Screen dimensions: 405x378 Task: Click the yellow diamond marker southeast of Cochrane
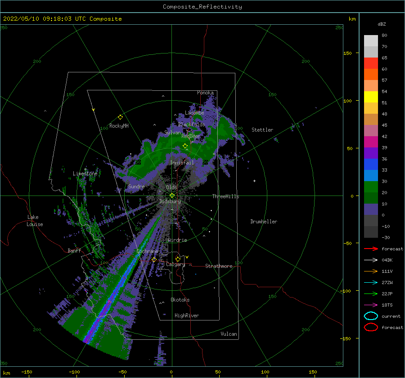pyautogui.click(x=154, y=259)
